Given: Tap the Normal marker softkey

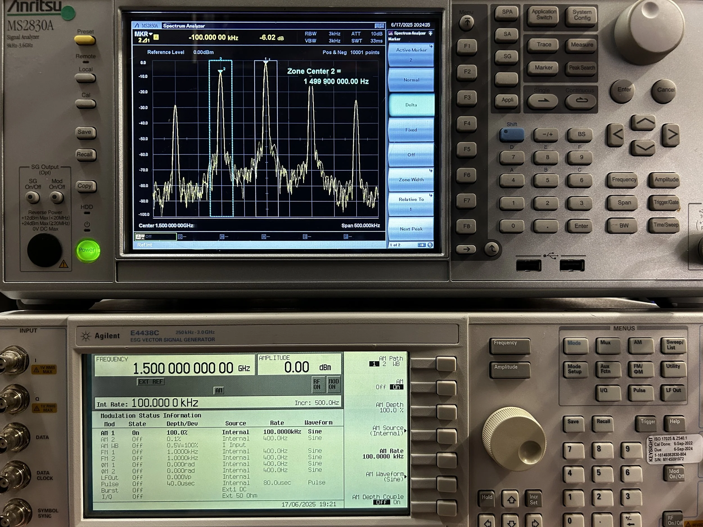Looking at the screenshot, I should point(411,80).
